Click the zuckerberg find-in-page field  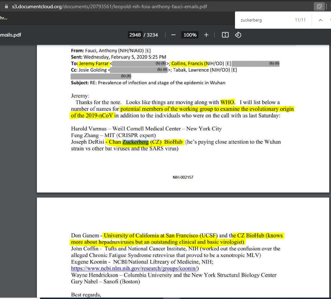tap(251, 20)
